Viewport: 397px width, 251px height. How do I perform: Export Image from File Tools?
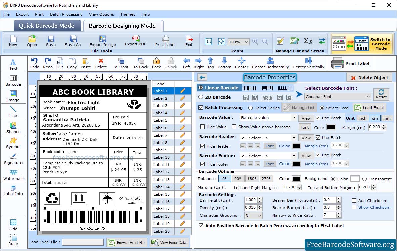coord(102,41)
